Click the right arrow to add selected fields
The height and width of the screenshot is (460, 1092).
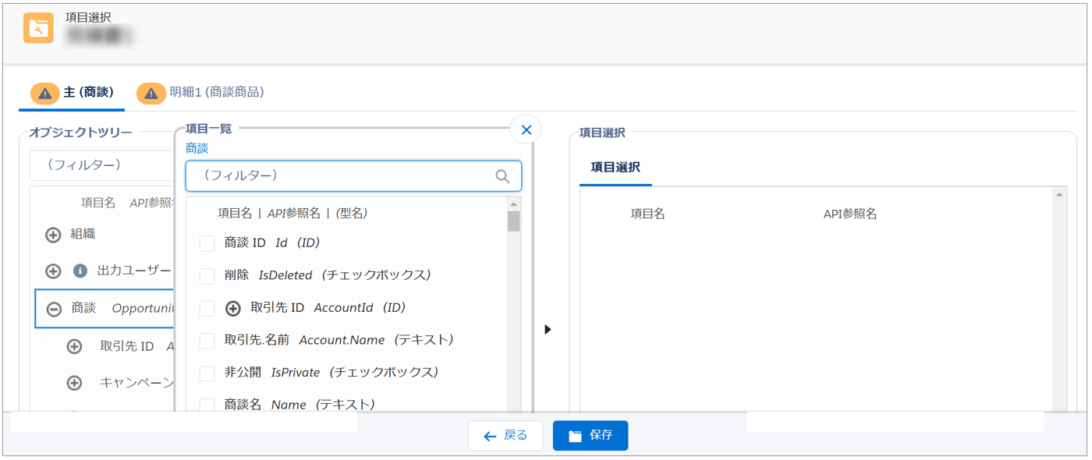tap(548, 330)
